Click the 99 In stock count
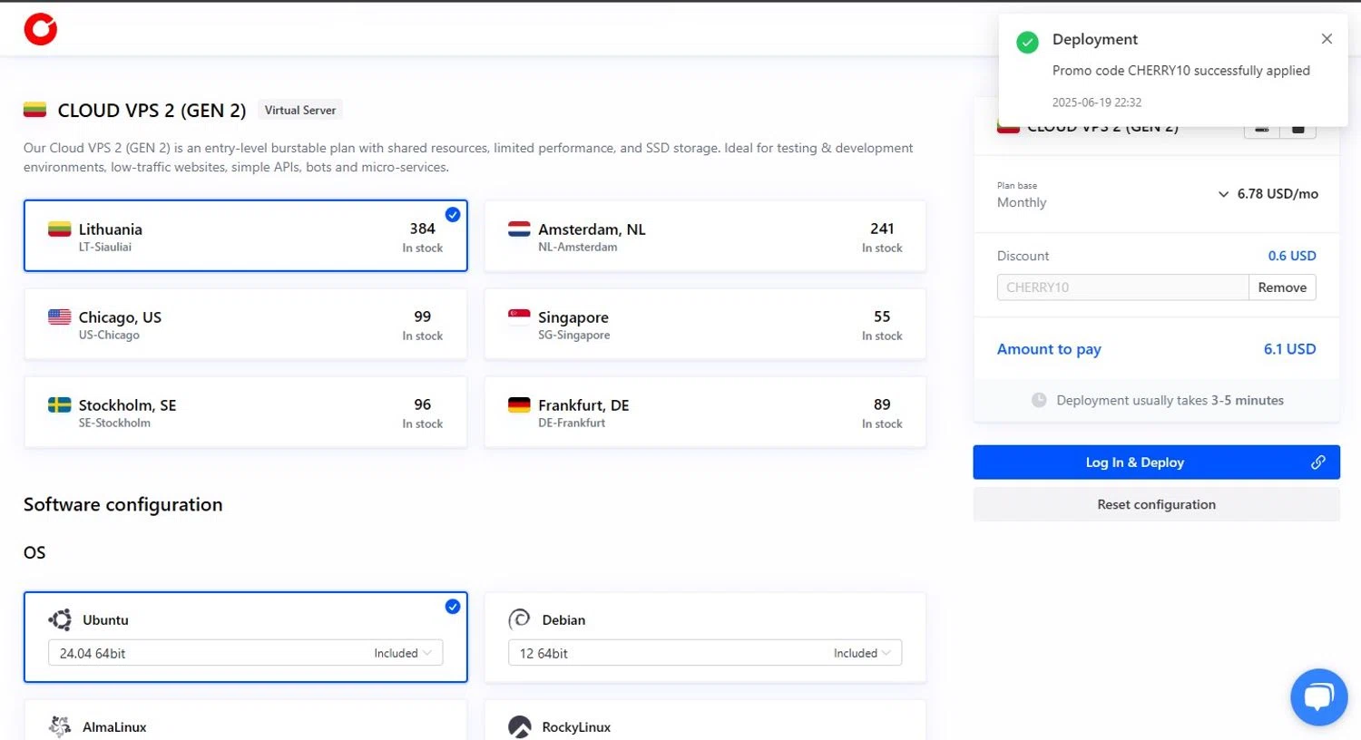Image resolution: width=1361 pixels, height=740 pixels. [x=423, y=326]
